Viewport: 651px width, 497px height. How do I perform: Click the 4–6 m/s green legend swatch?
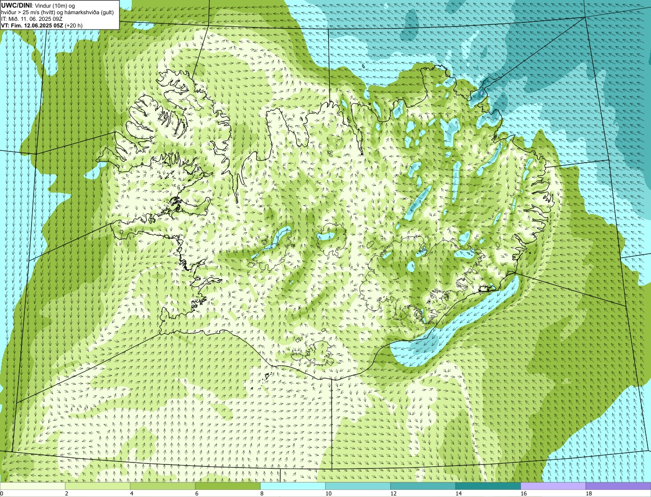pyautogui.click(x=163, y=486)
